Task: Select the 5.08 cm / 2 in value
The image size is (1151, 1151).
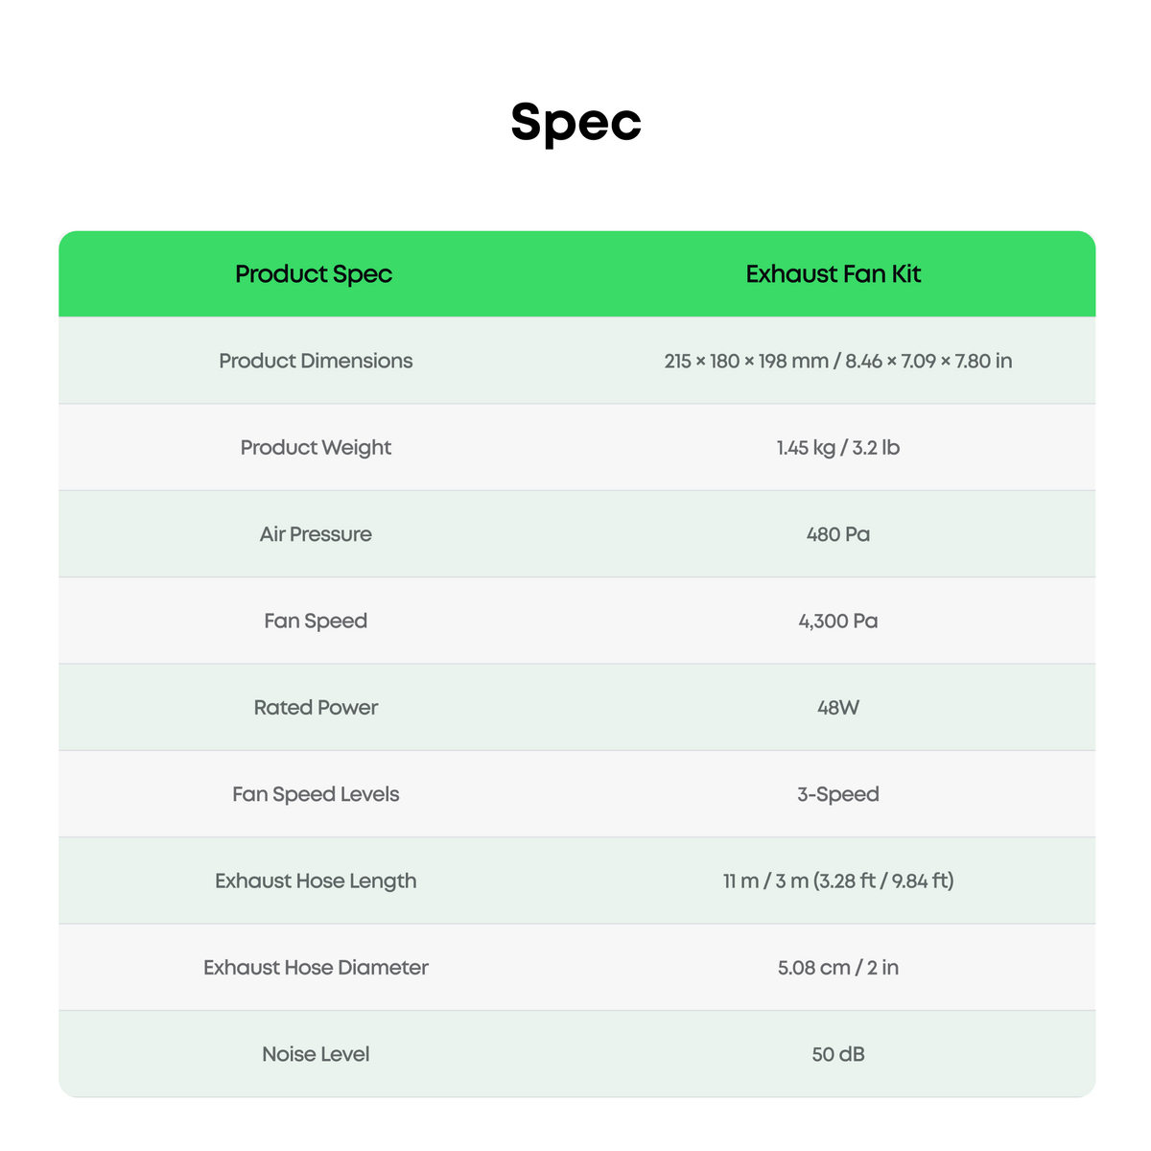Action: click(x=838, y=967)
